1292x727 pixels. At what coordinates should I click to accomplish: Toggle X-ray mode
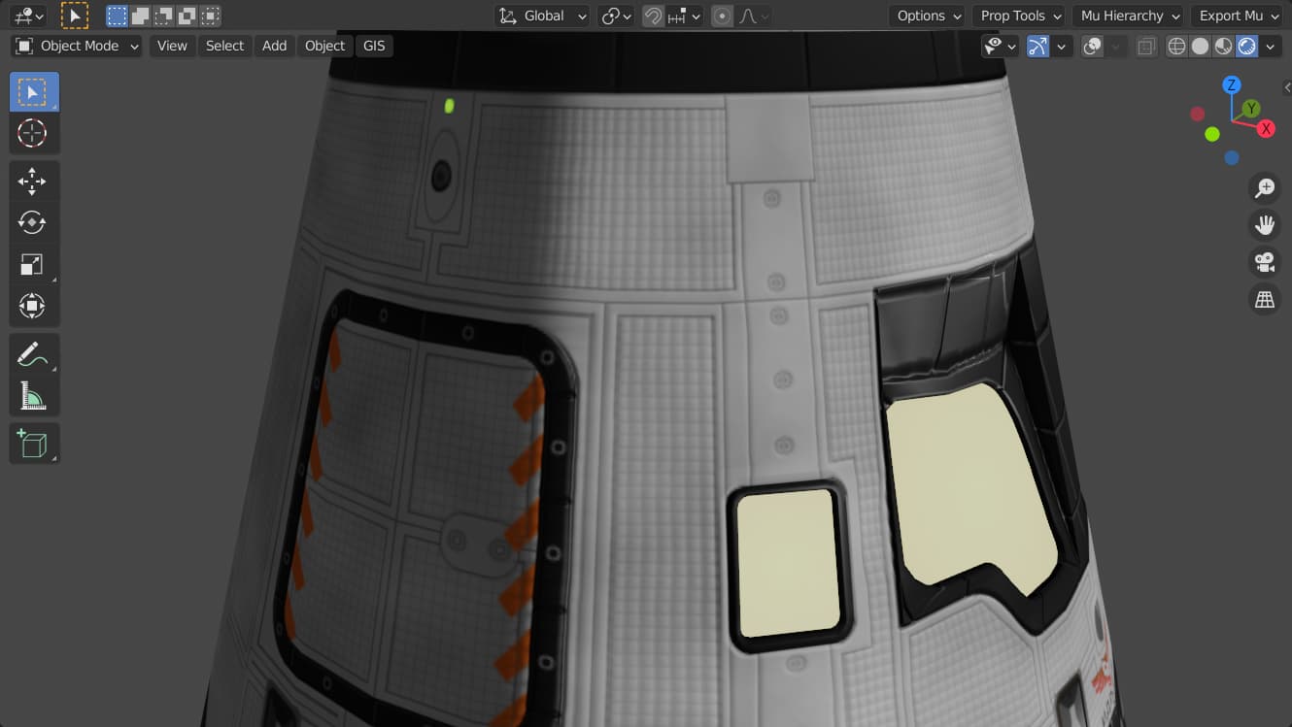point(1146,46)
